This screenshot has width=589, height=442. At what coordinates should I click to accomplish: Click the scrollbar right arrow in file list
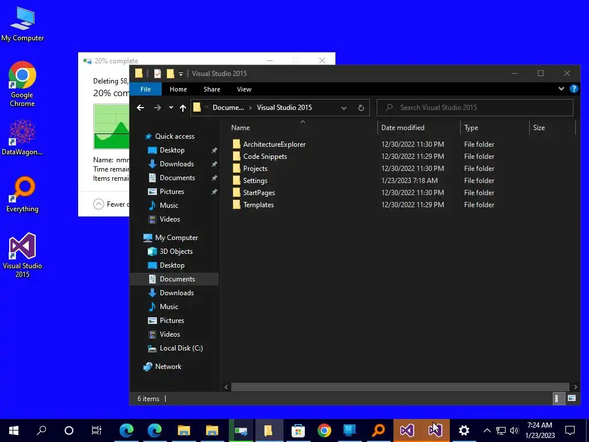coord(575,387)
